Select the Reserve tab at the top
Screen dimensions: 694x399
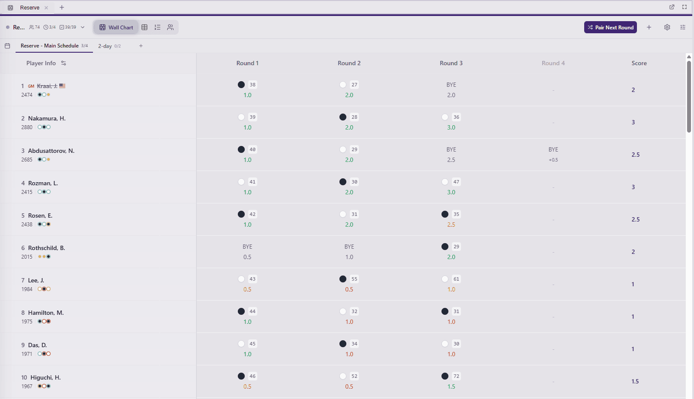coord(29,7)
